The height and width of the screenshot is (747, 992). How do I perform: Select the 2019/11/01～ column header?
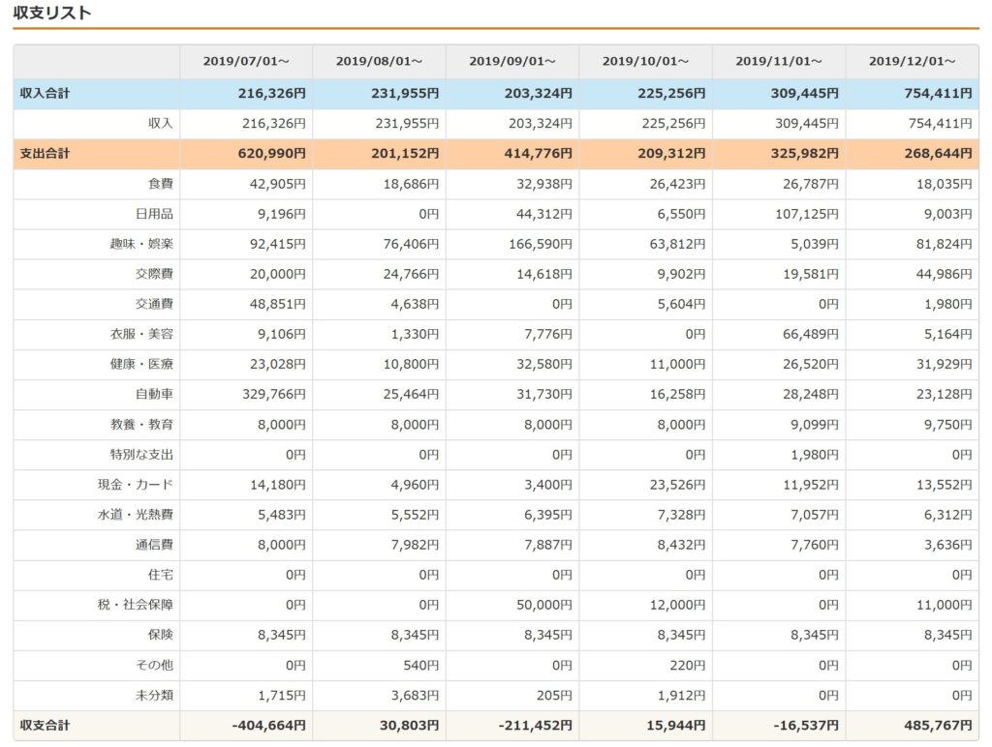tap(778, 61)
